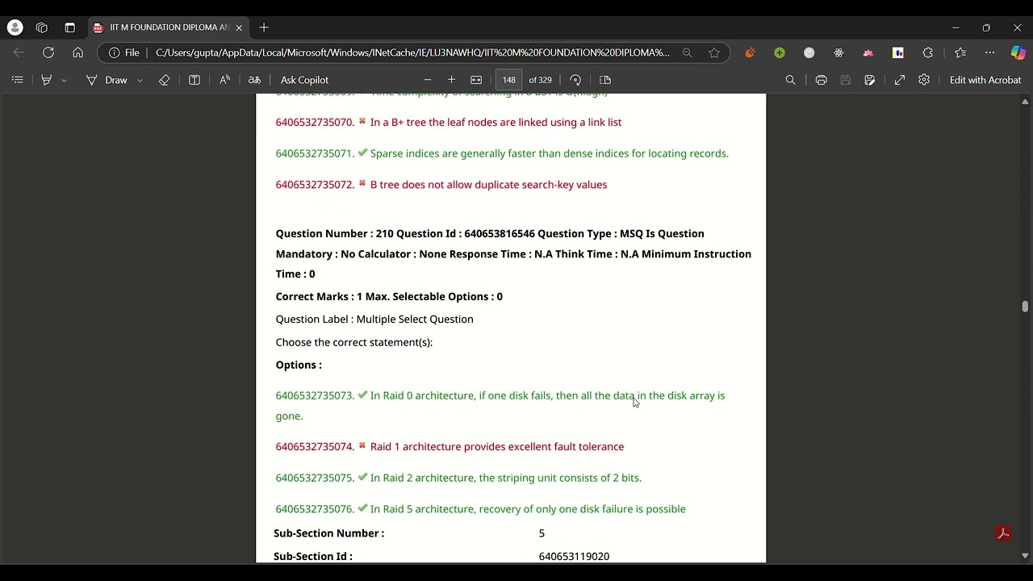Open Settings and more ellipsis menu
1033x581 pixels.
point(990,52)
